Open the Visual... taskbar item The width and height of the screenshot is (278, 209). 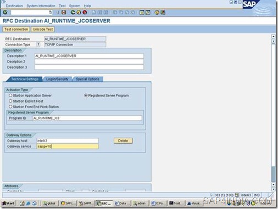tap(194, 203)
